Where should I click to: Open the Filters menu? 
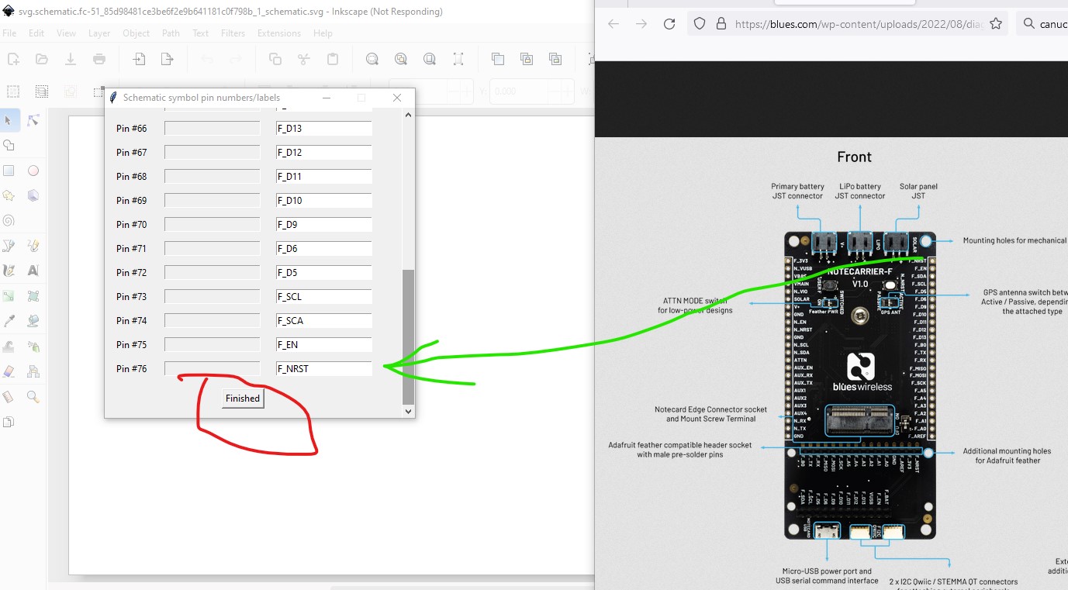(x=233, y=33)
